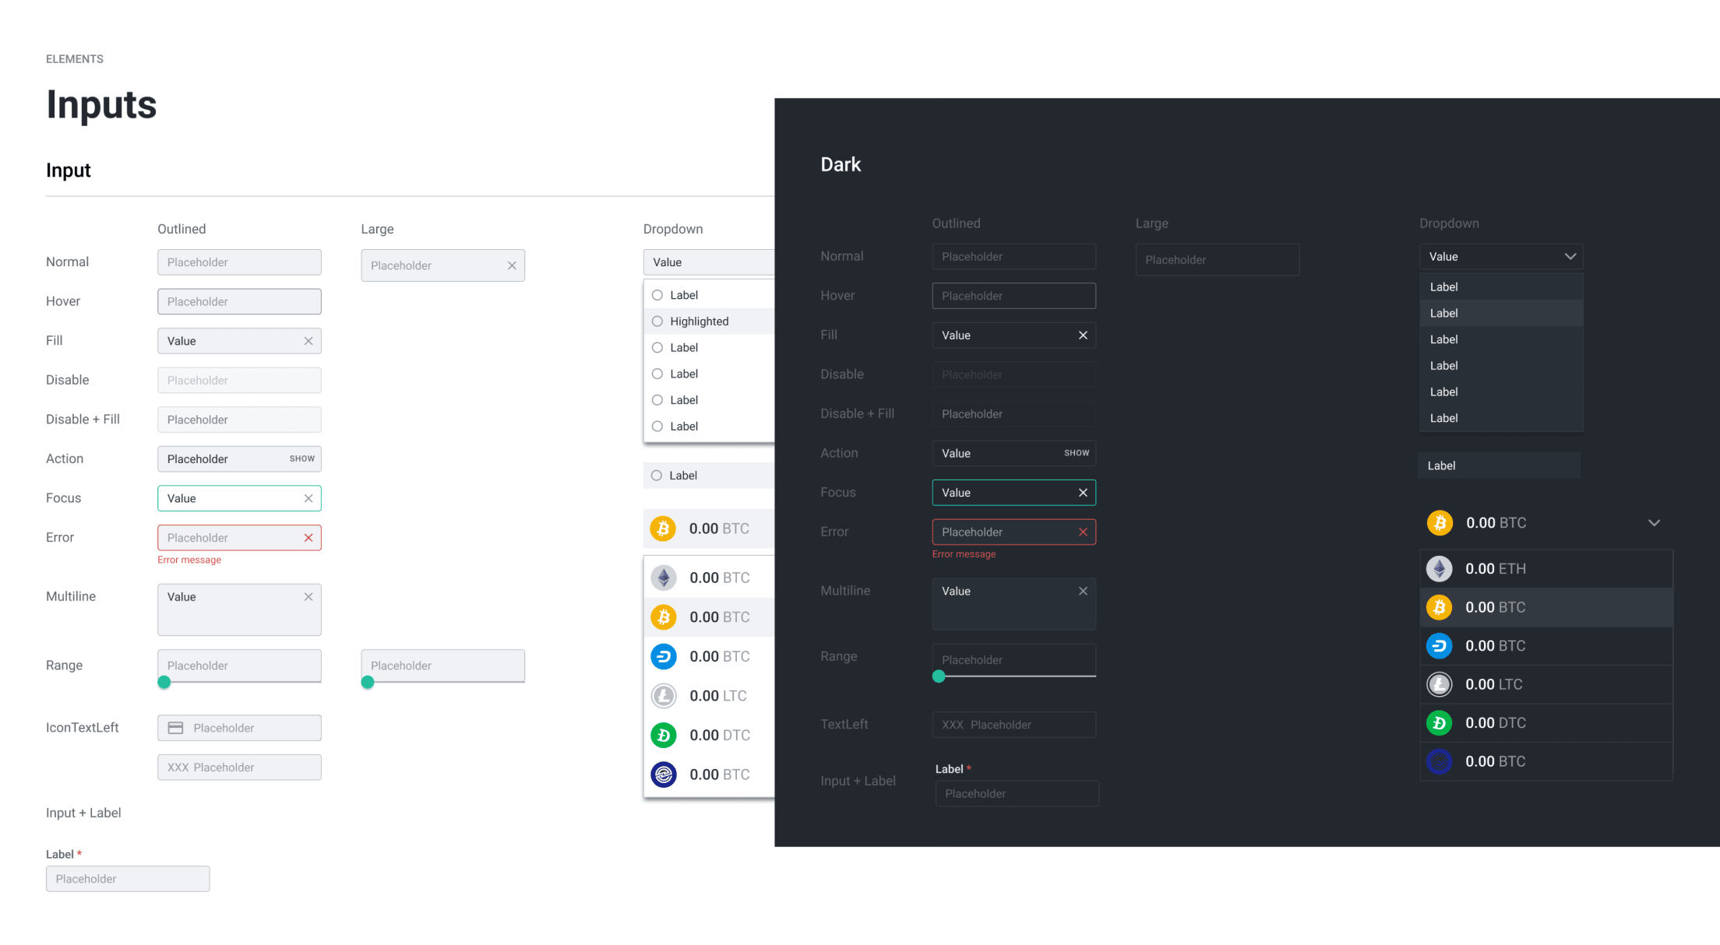Click the Bitcoin BTC dropdown icon

(x=1655, y=522)
